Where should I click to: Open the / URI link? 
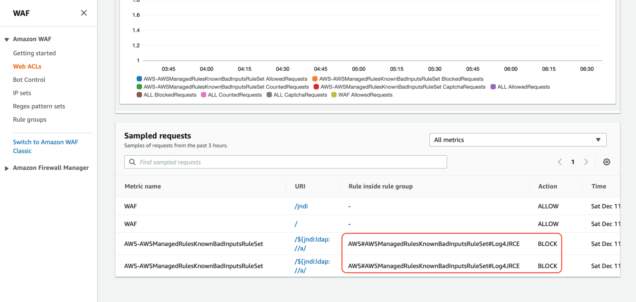pyautogui.click(x=296, y=224)
